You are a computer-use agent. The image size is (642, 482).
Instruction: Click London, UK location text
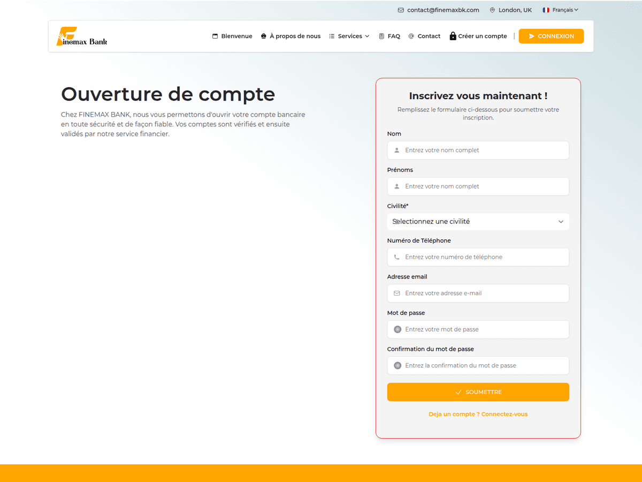coord(515,10)
